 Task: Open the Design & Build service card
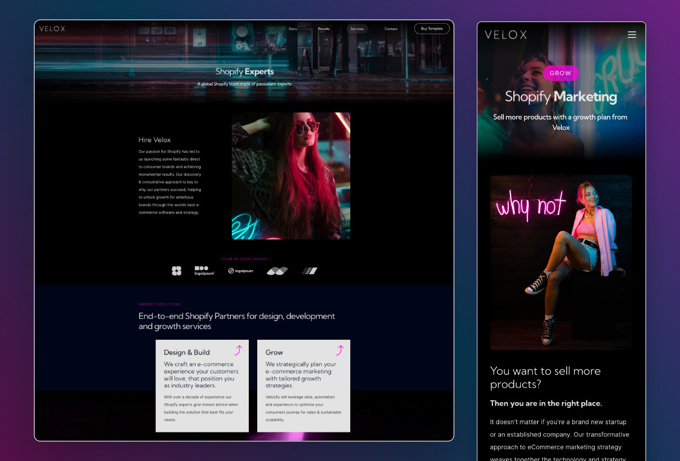point(202,386)
